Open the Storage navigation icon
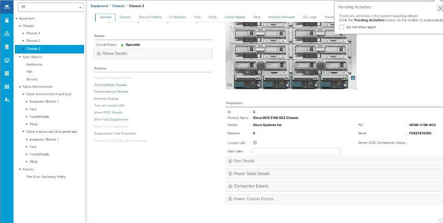The height and width of the screenshot is (223, 443). (x=7, y=74)
